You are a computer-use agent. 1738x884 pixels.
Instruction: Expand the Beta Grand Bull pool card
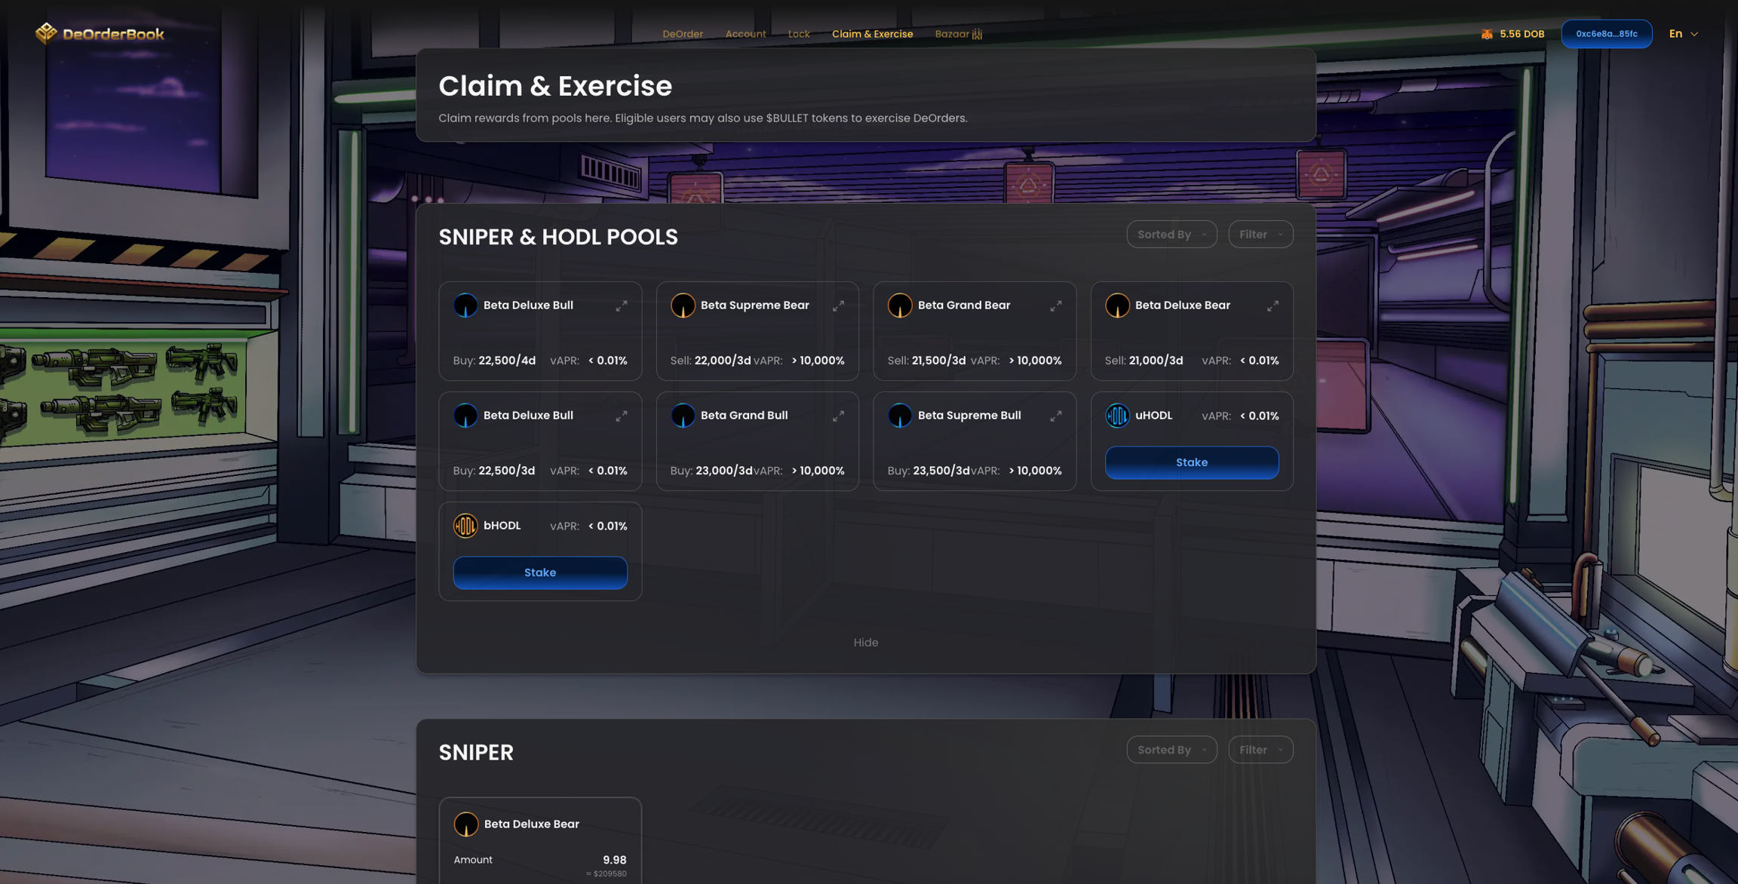click(x=838, y=416)
